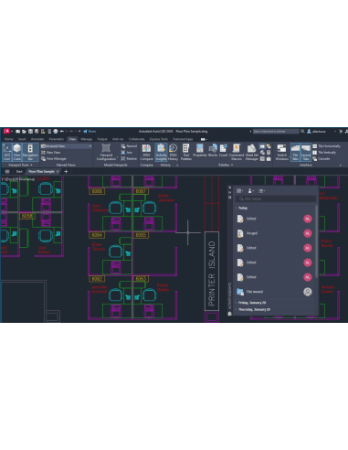Viewport: 348px width, 450px height.
Task: Open the unsaved view dropdown
Action: 66,146
